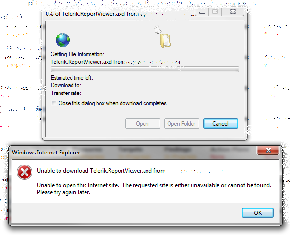
Task: Close the Windows Internet Explorer error dialog
Action: [x=268, y=150]
